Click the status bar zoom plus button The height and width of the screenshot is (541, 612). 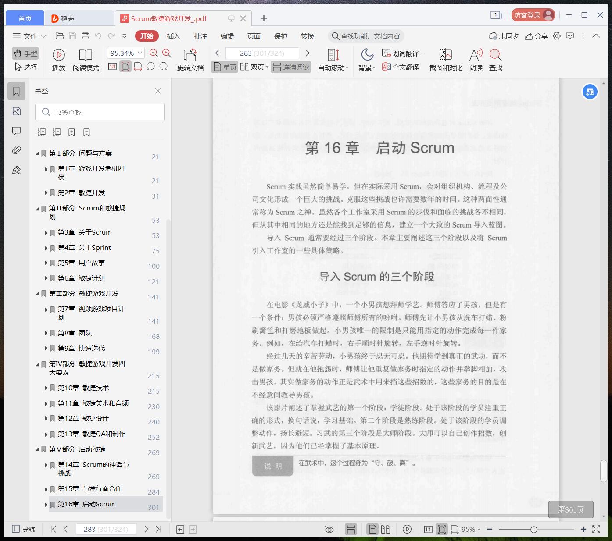tap(583, 529)
